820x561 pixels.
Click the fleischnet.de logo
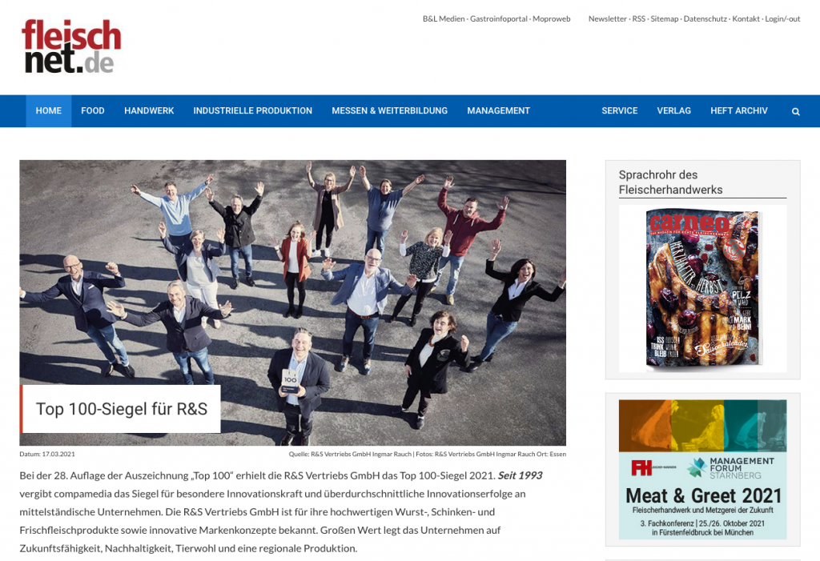pos(71,46)
